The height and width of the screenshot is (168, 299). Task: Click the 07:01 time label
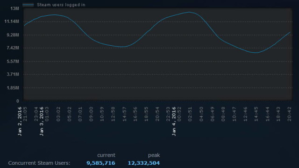coord(80,114)
